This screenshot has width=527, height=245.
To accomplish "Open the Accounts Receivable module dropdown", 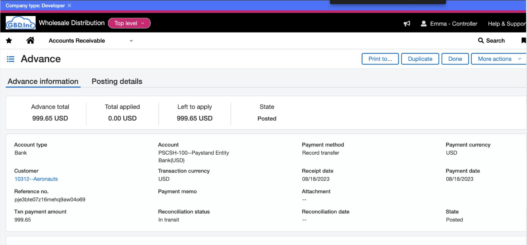I will click(x=91, y=41).
